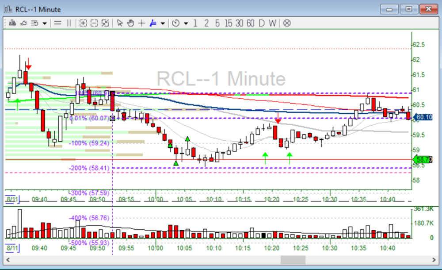Select the horizontal lines tool
The width and height of the screenshot is (442, 270).
click(x=57, y=23)
